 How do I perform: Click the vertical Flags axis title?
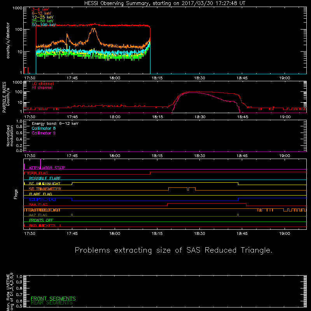(16, 194)
